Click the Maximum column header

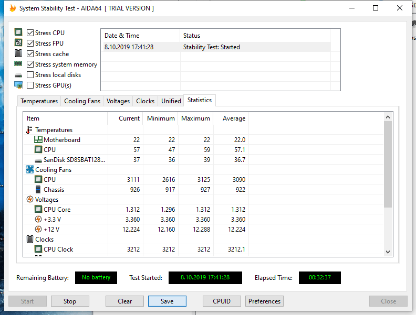point(196,118)
